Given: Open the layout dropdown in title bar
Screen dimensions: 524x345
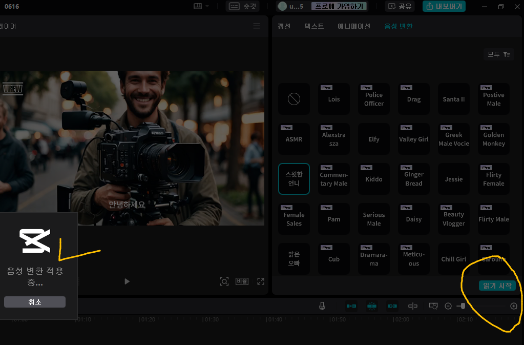Looking at the screenshot, I should click(x=201, y=6).
